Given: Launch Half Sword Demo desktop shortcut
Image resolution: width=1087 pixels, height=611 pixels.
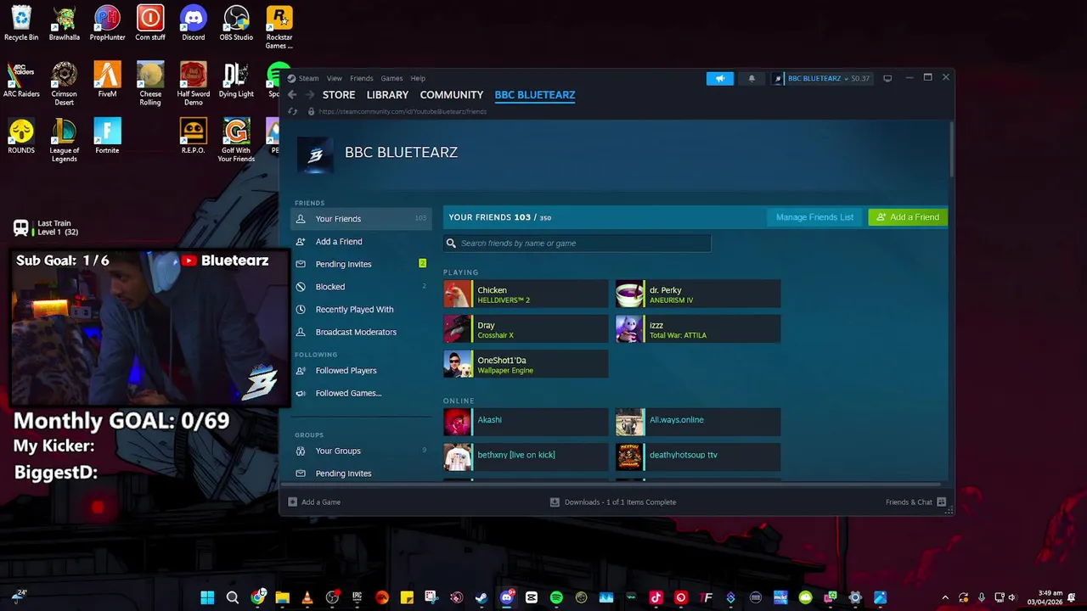Looking at the screenshot, I should pos(194,83).
